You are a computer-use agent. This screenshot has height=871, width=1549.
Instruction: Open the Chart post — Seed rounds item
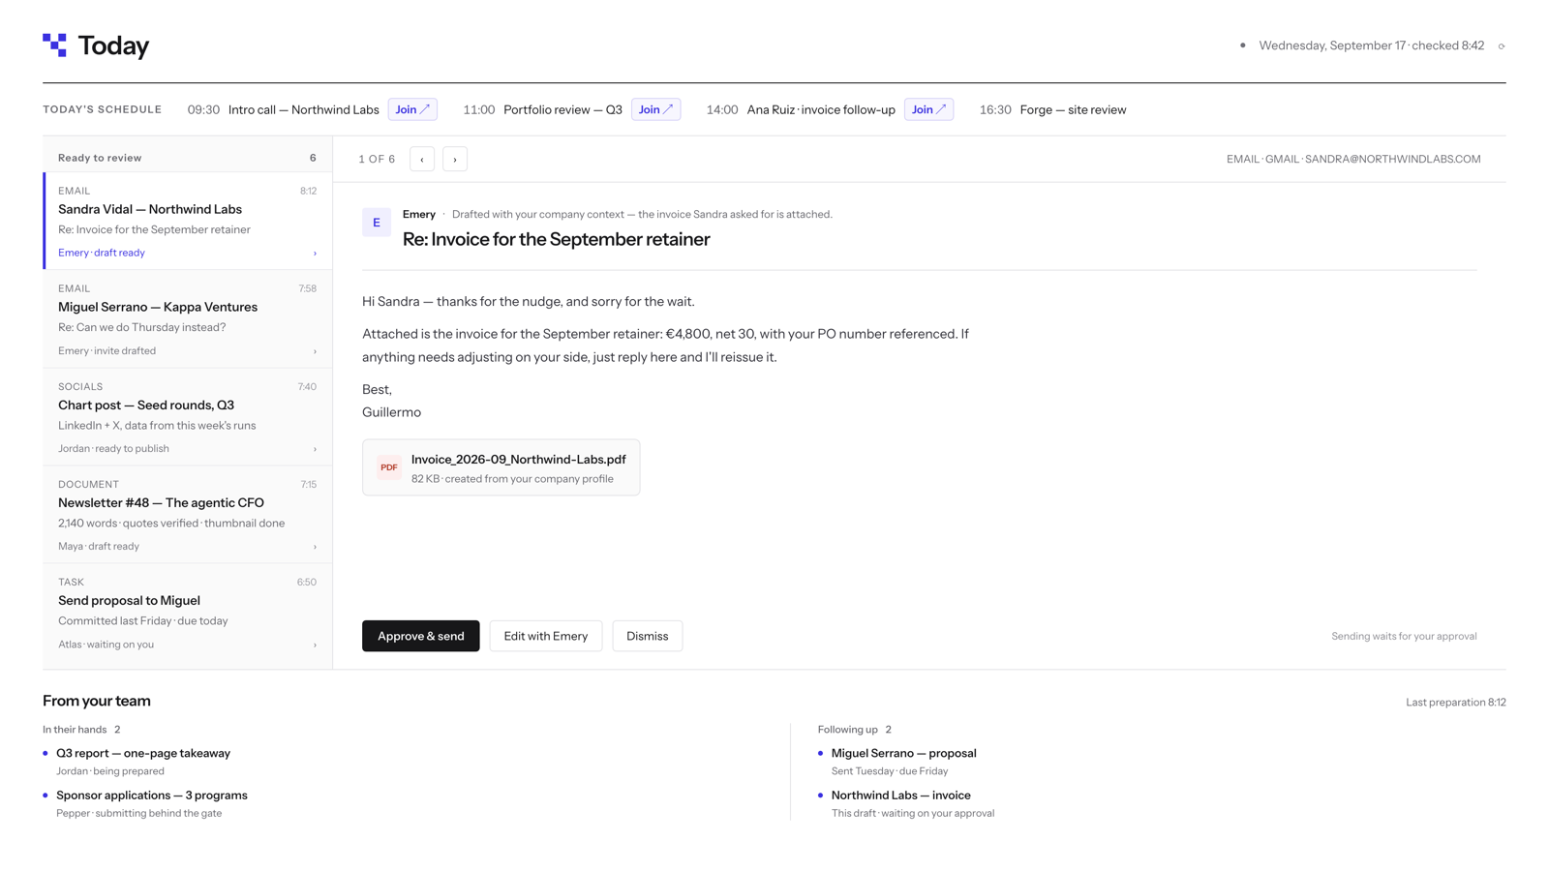coord(188,416)
